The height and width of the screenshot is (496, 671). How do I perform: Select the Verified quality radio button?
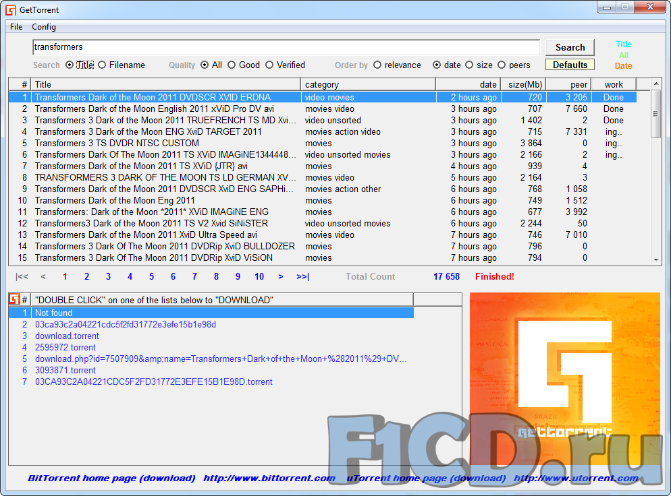click(269, 65)
